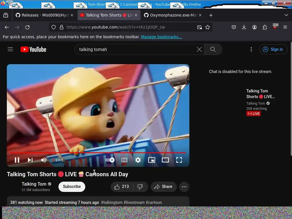Skip to the next video
The height and width of the screenshot is (219, 292).
click(x=30, y=160)
